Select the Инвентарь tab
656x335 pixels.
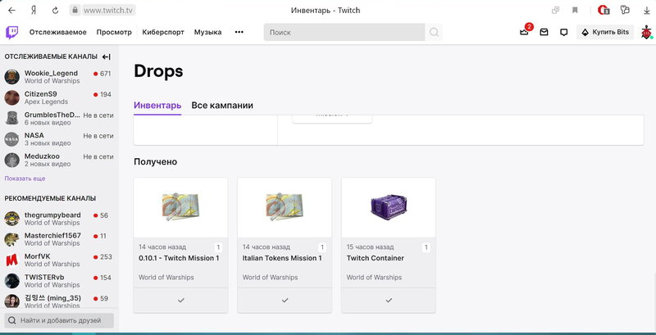coord(157,106)
